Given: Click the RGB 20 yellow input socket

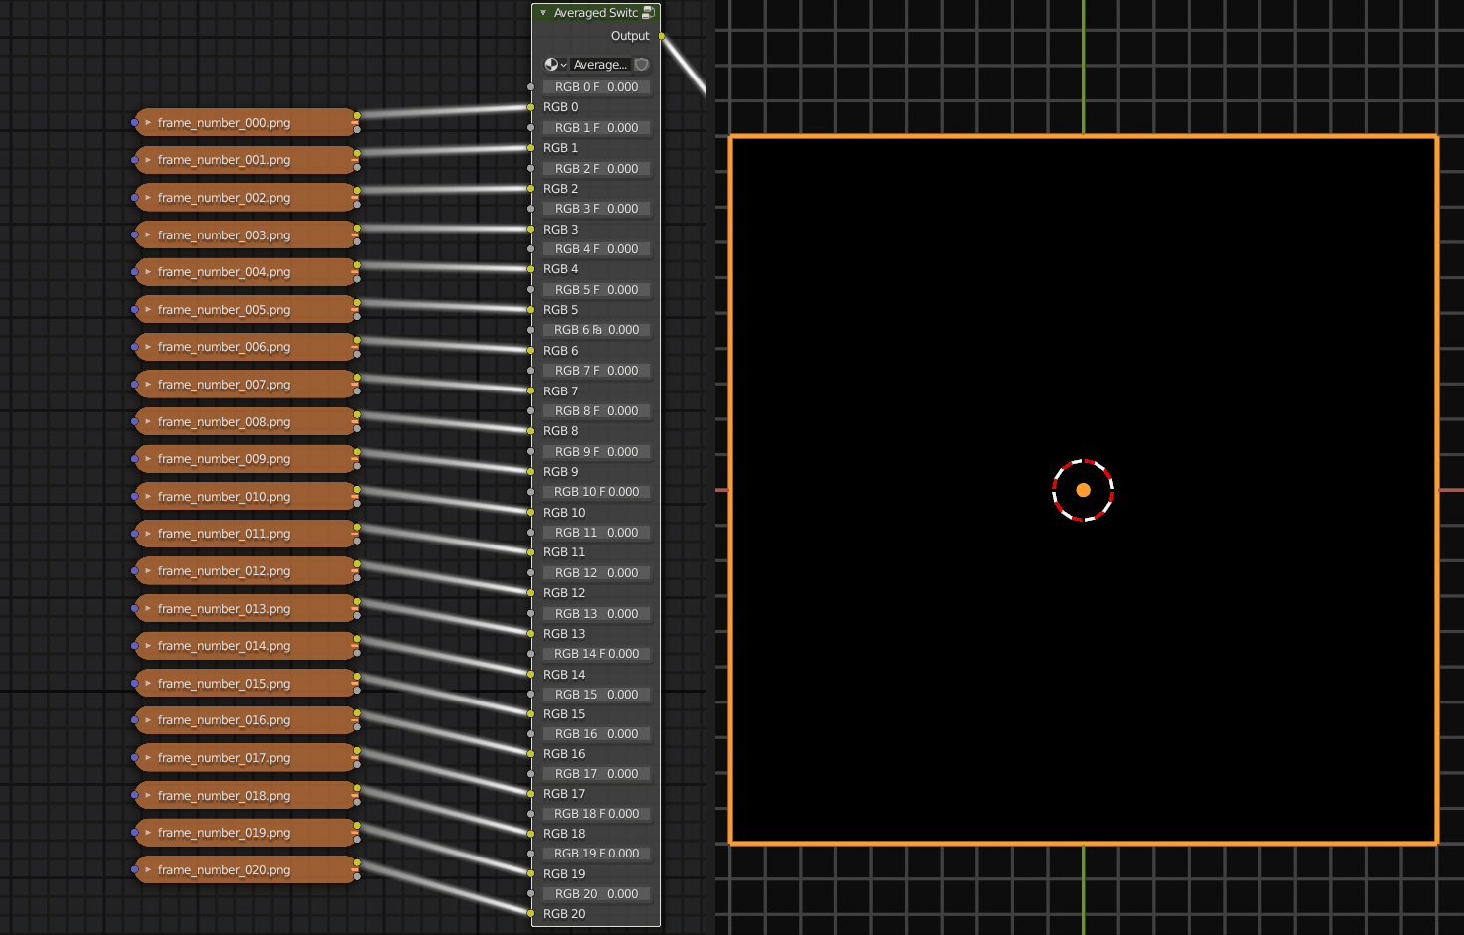Looking at the screenshot, I should 531,914.
